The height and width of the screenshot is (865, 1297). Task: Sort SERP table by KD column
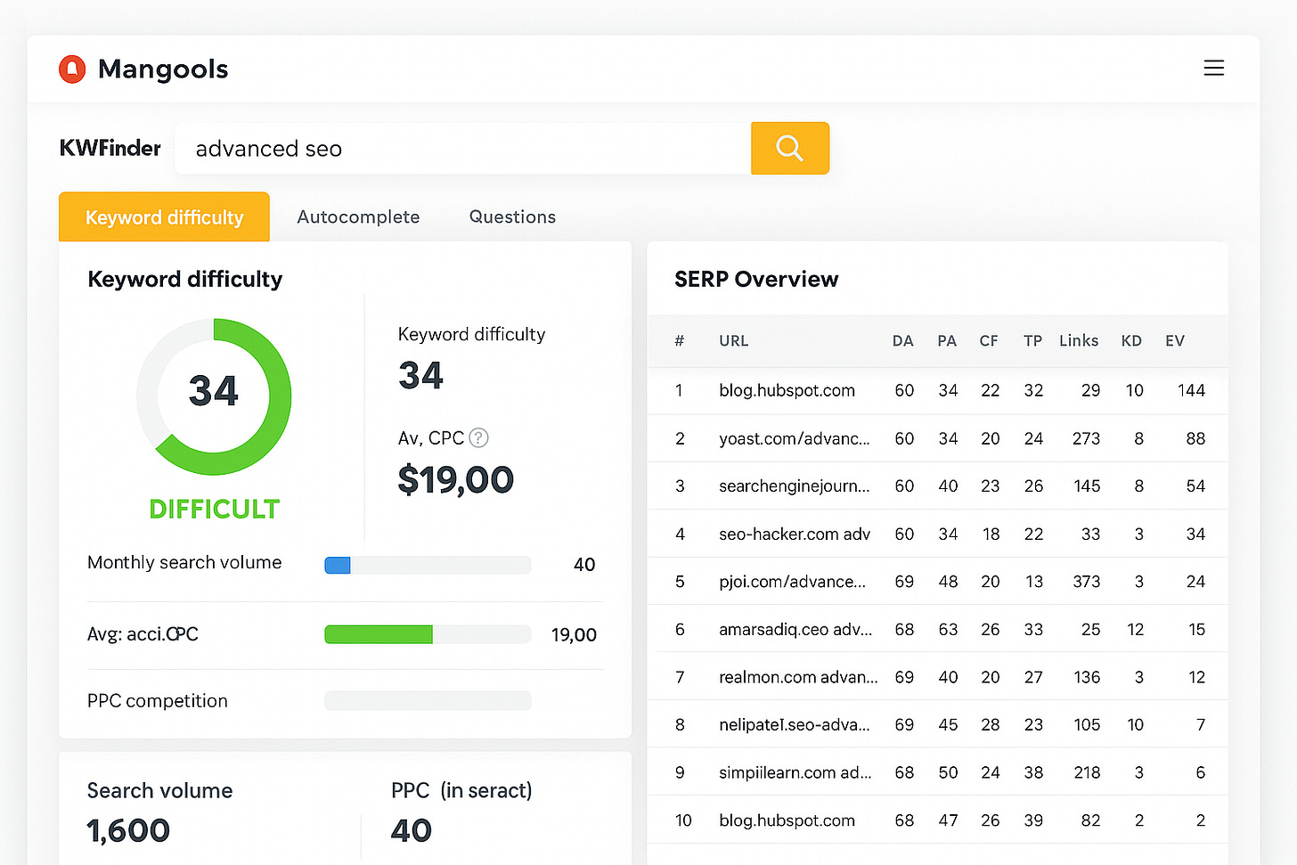click(1131, 341)
